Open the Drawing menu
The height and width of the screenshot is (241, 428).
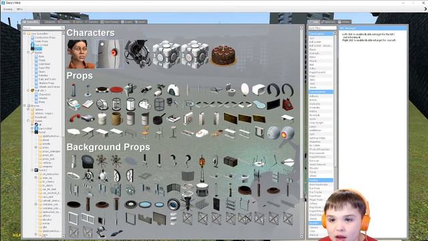(7, 9)
